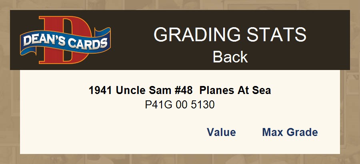Click the GRADING STATS heading
Viewport: 360px width, 164px height.
[x=230, y=35]
